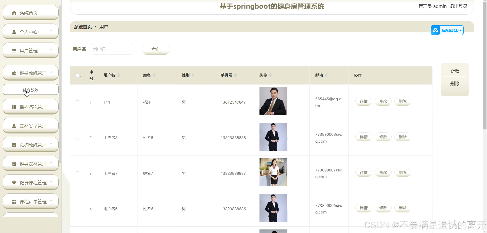
Task: Click the list icon beside 用户管理
Action: click(14, 51)
